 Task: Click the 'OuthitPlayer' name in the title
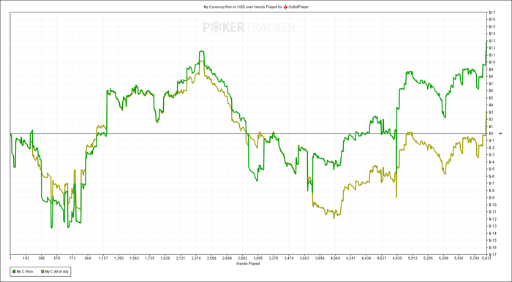click(298, 7)
